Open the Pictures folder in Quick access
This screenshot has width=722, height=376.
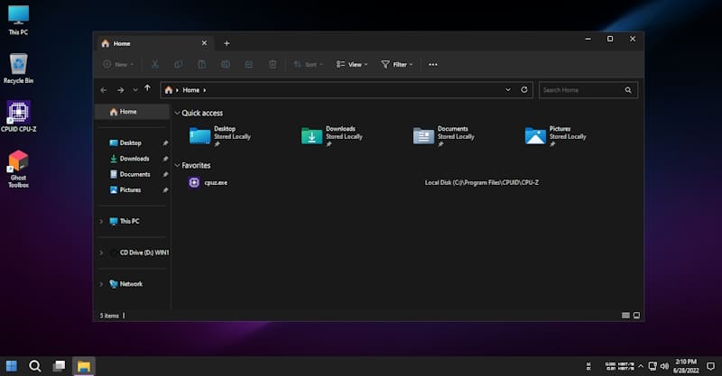click(536, 135)
